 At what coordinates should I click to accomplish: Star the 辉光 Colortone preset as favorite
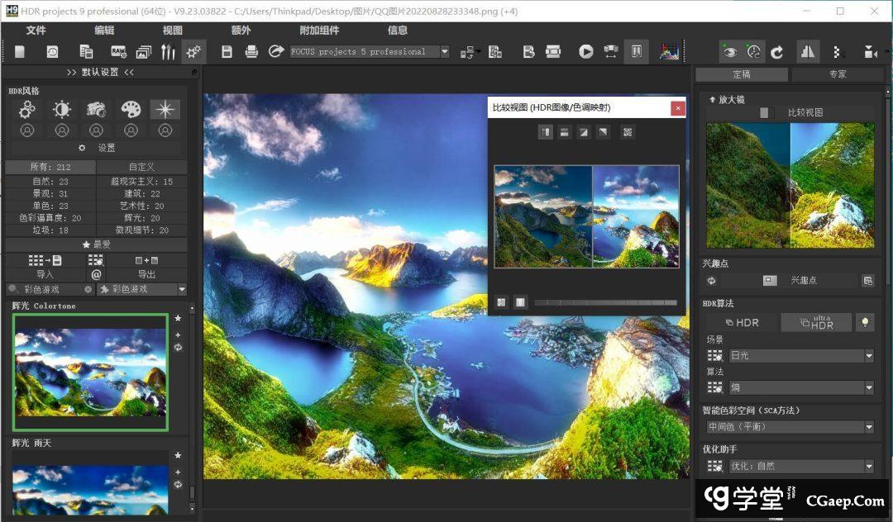pos(178,318)
